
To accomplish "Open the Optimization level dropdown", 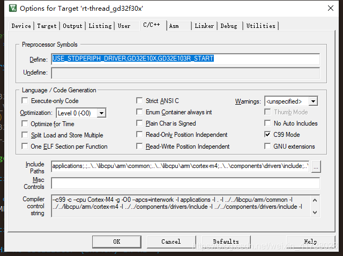I will coord(101,113).
